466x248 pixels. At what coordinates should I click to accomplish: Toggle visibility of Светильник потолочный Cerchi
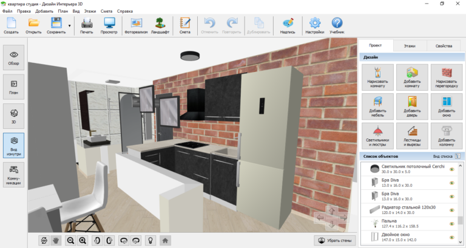pyautogui.click(x=451, y=169)
